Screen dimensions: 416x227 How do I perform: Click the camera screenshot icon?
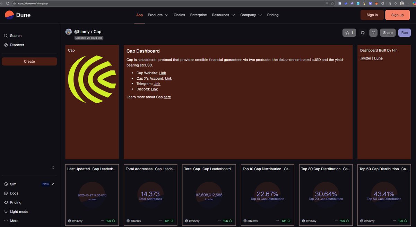tap(373, 33)
